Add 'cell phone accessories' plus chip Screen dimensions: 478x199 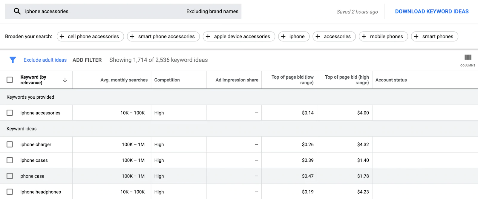90,36
